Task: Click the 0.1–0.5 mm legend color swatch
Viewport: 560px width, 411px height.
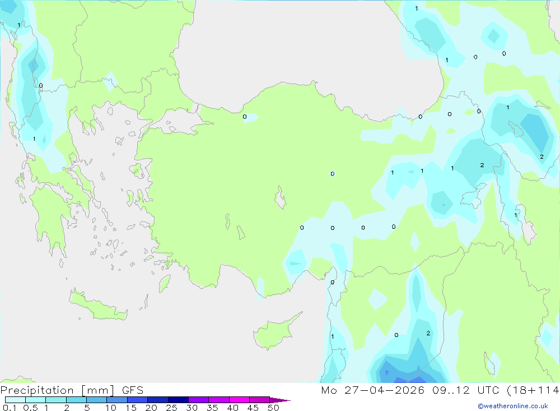Action: coord(15,400)
